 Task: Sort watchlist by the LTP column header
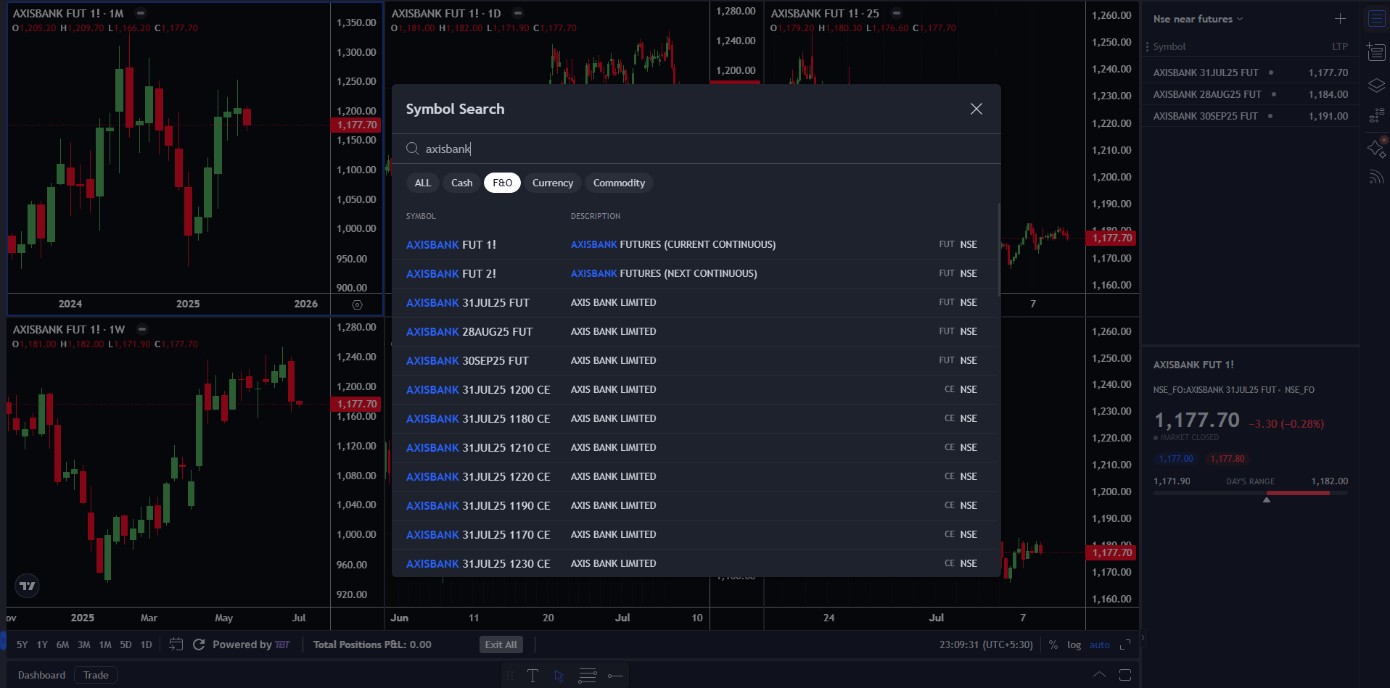1340,46
